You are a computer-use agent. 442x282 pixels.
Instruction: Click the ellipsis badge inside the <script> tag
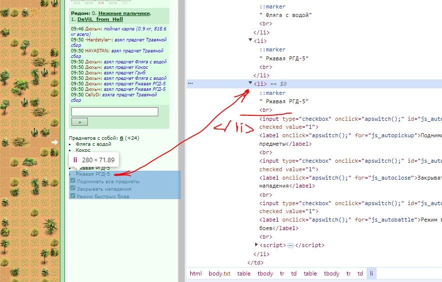click(x=290, y=246)
